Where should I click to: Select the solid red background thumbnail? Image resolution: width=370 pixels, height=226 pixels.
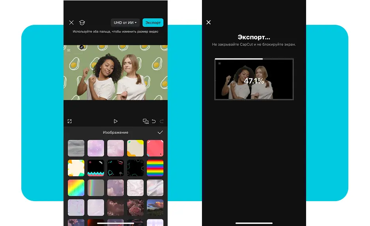tap(155, 148)
